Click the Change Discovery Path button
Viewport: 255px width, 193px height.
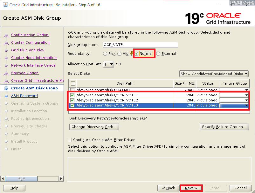tap(94, 127)
